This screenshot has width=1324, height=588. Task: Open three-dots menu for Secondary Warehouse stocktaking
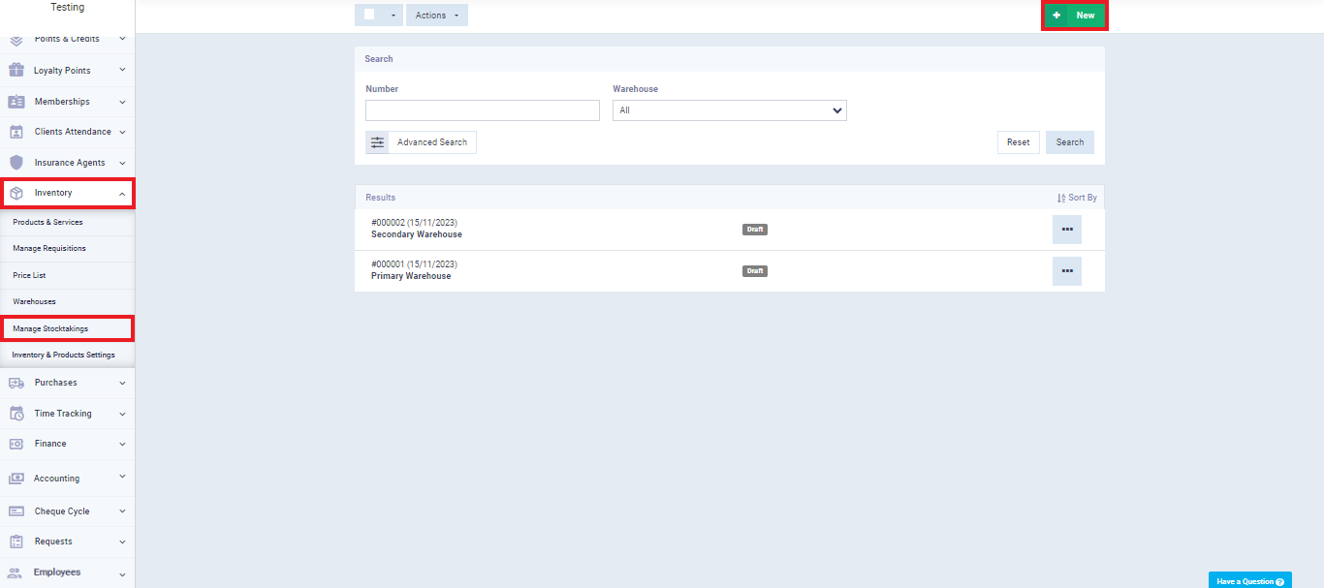(x=1066, y=230)
